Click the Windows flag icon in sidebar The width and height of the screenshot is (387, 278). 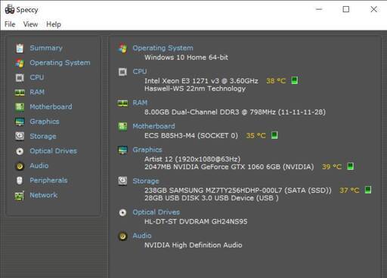20,63
